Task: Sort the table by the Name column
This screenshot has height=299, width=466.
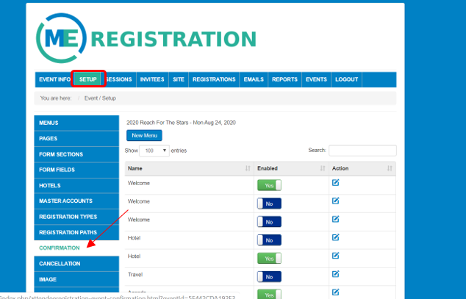Action: (x=188, y=168)
